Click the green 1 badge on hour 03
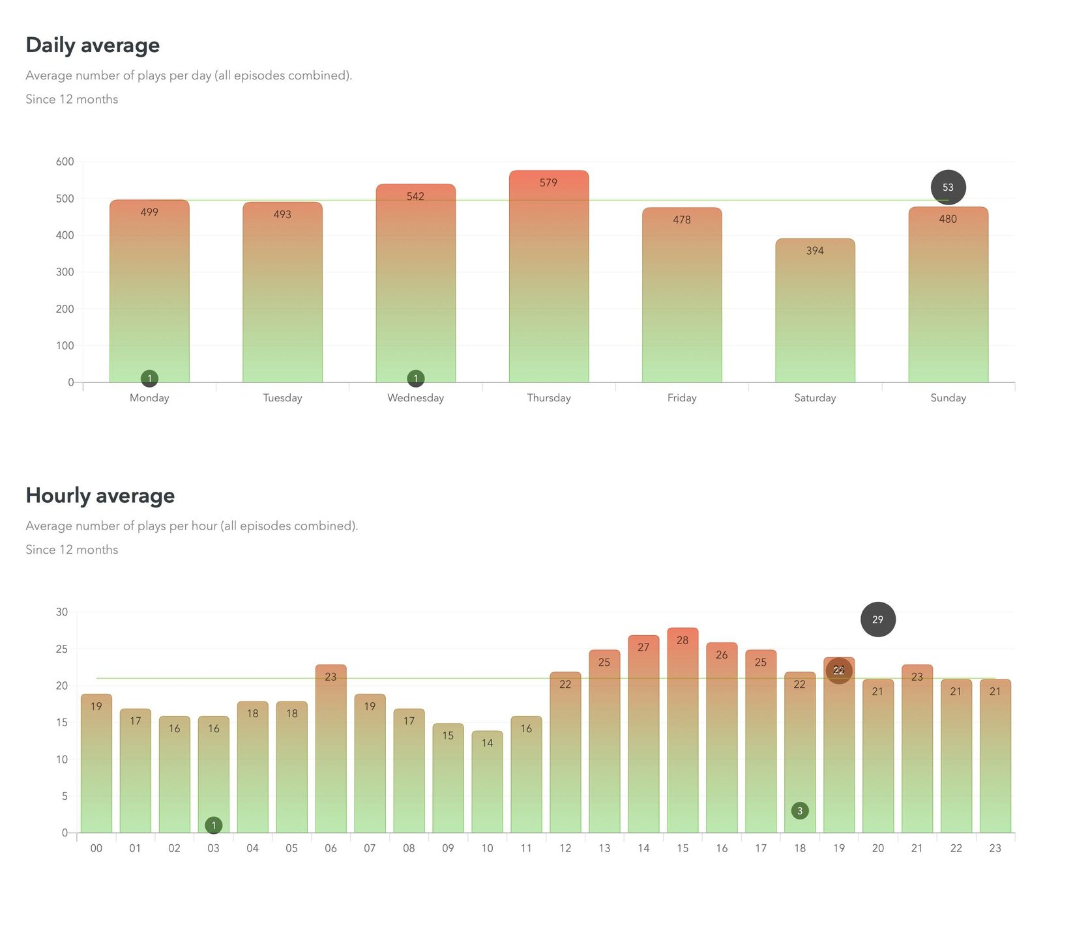 [x=214, y=825]
